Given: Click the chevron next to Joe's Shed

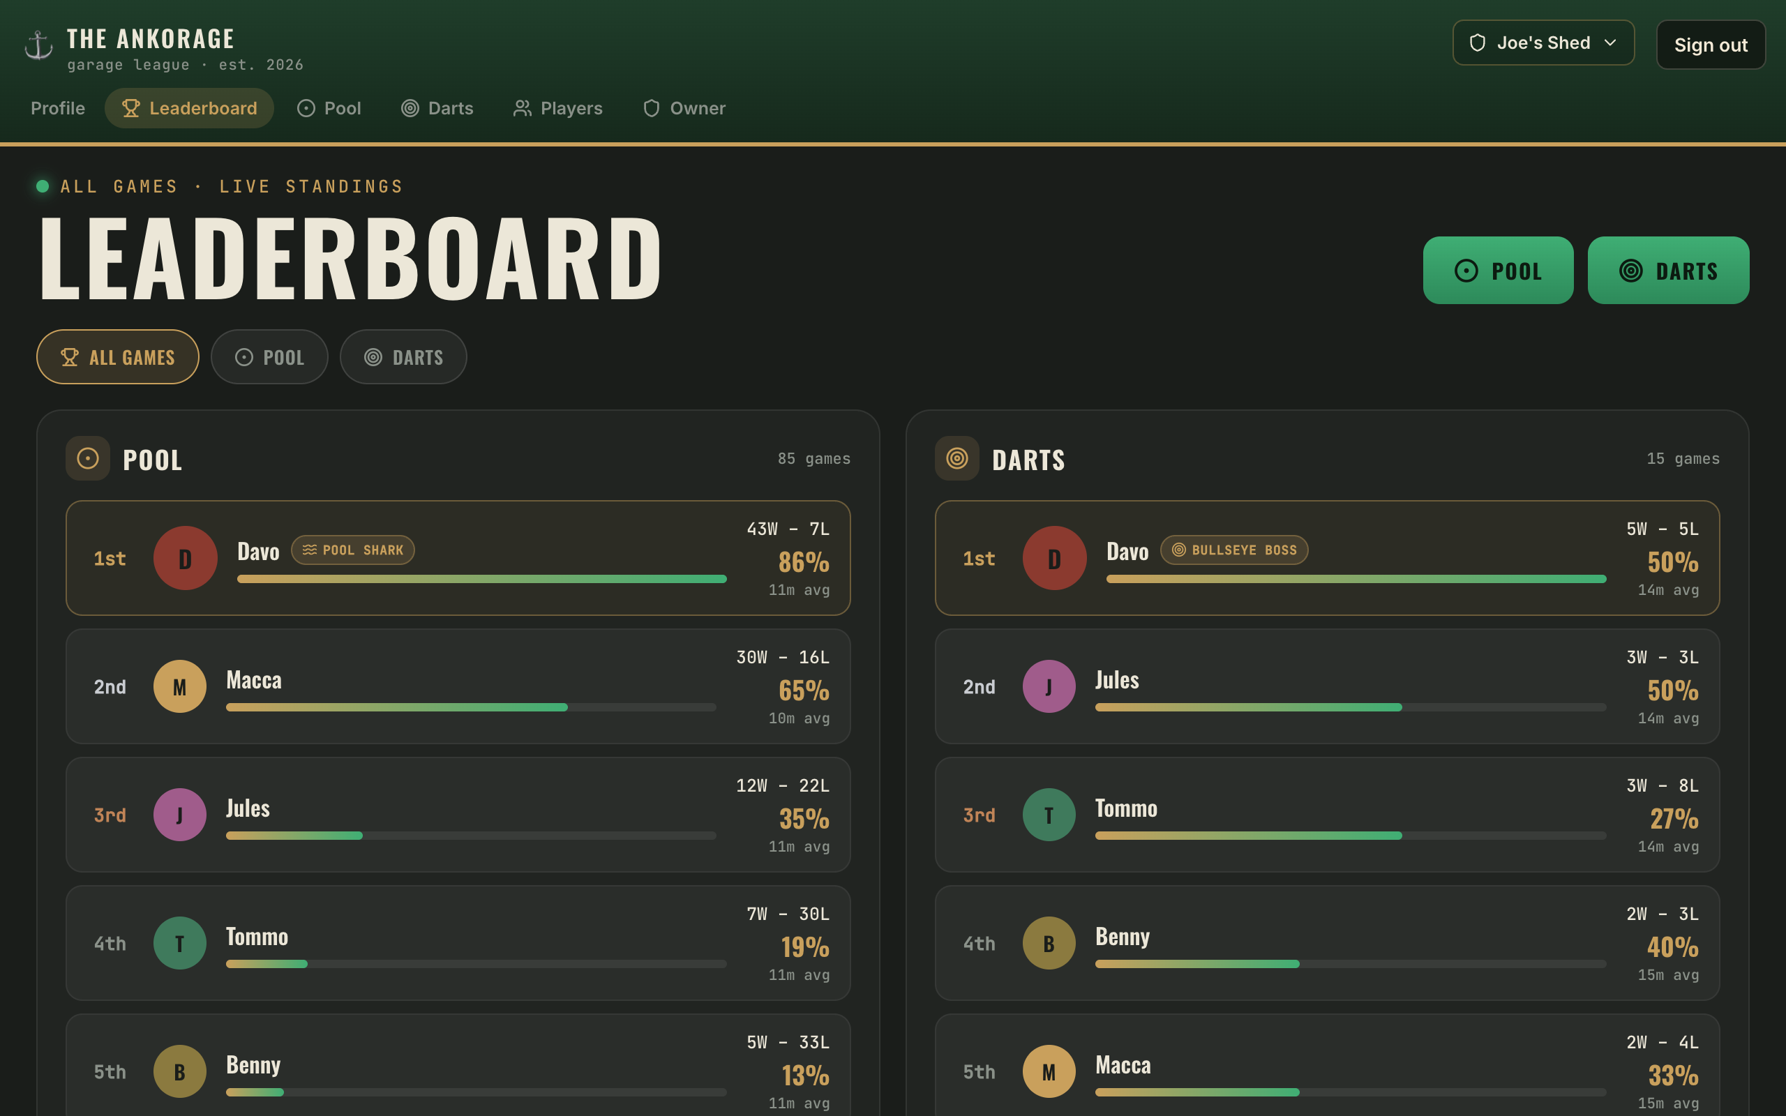Looking at the screenshot, I should (x=1610, y=43).
